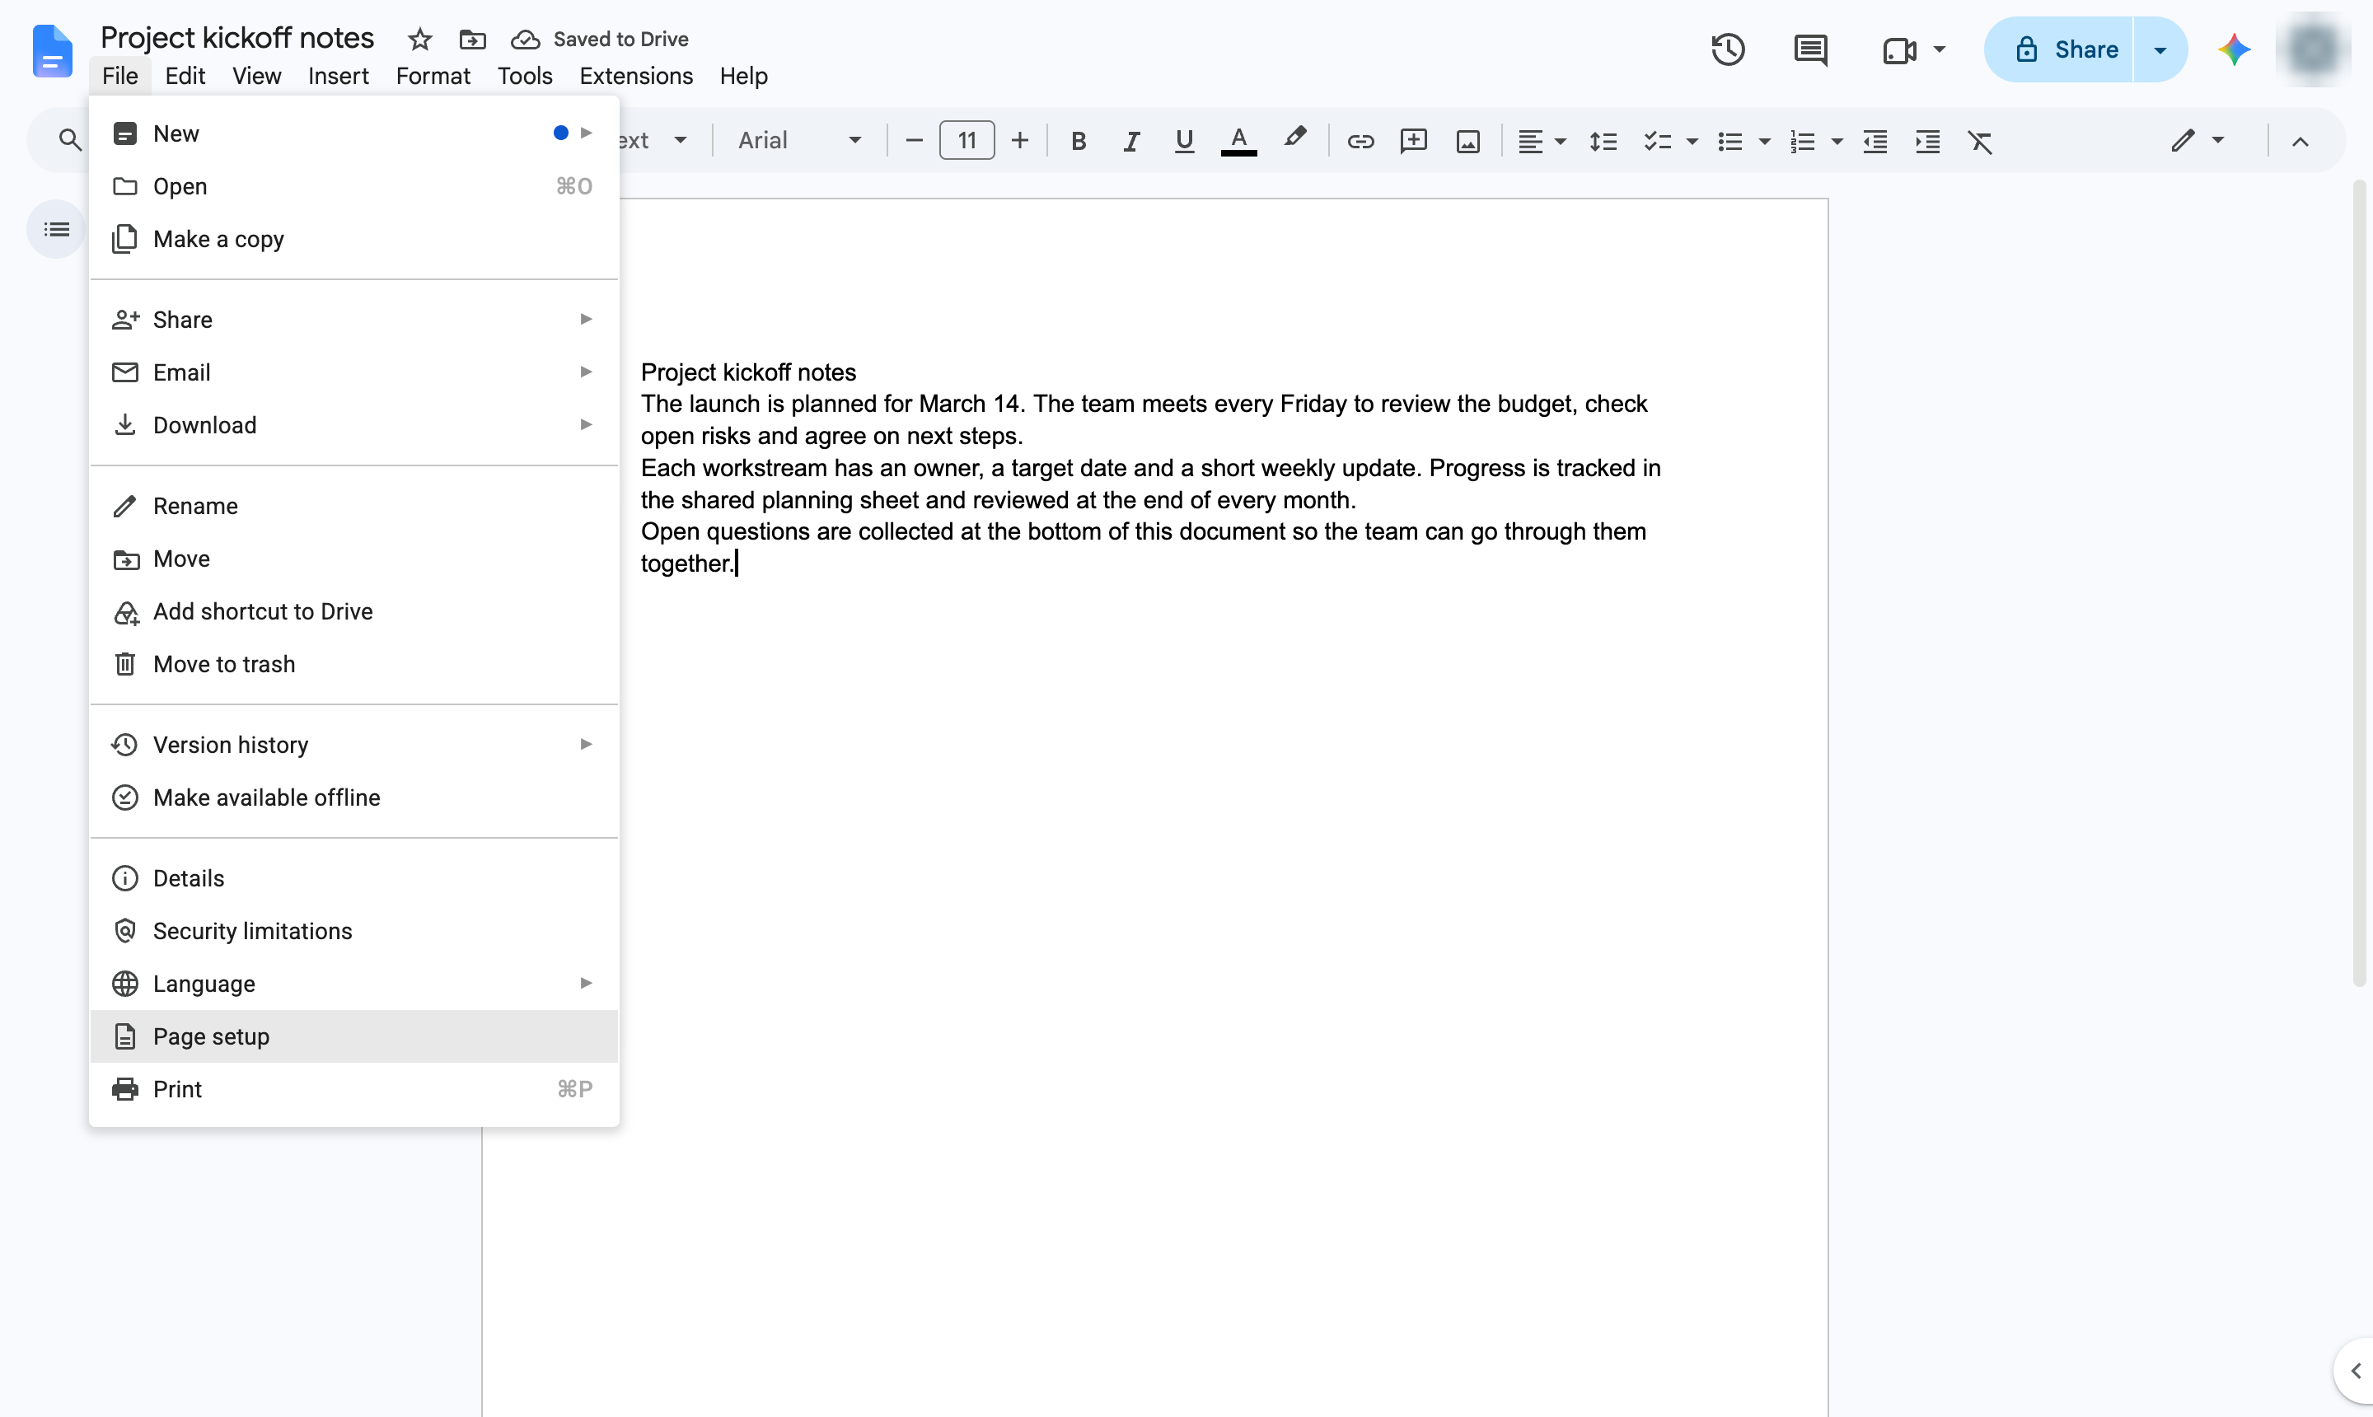Open the comments panel icon
This screenshot has width=2373, height=1417.
click(x=1809, y=49)
